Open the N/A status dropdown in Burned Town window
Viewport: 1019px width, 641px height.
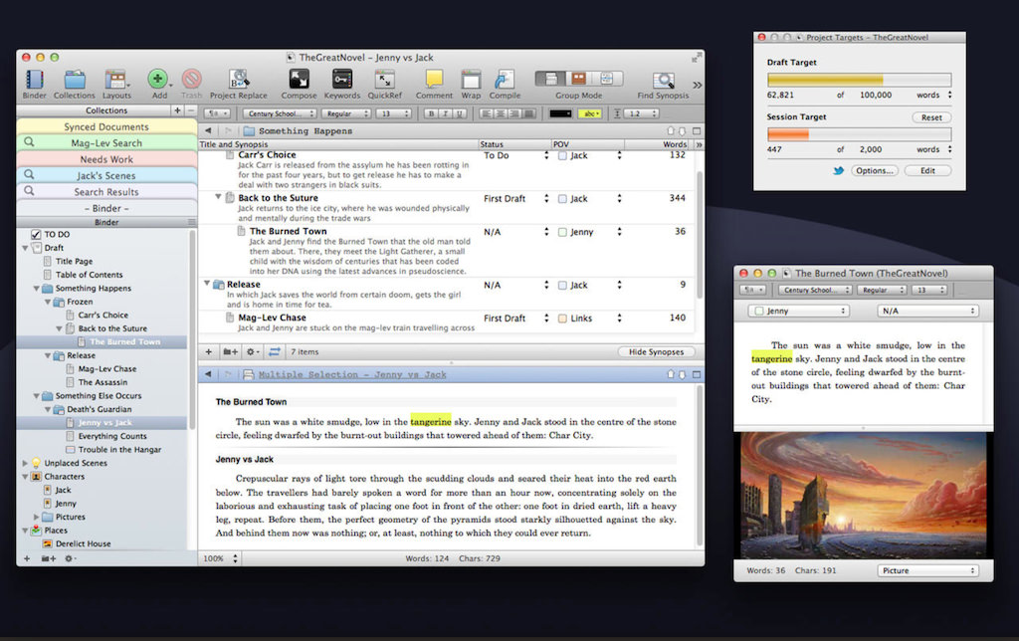pyautogui.click(x=927, y=311)
